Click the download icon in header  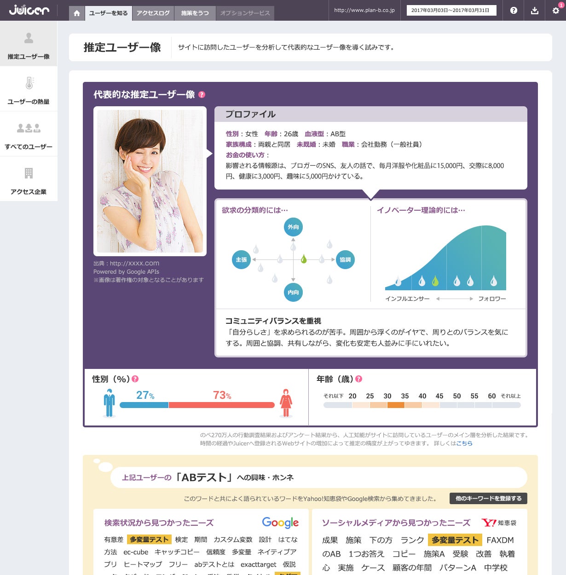[534, 11]
